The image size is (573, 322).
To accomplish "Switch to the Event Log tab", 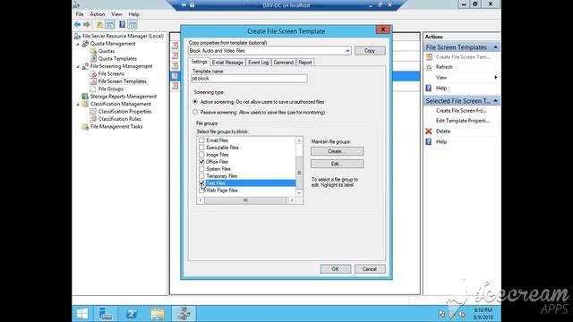I will [259, 63].
